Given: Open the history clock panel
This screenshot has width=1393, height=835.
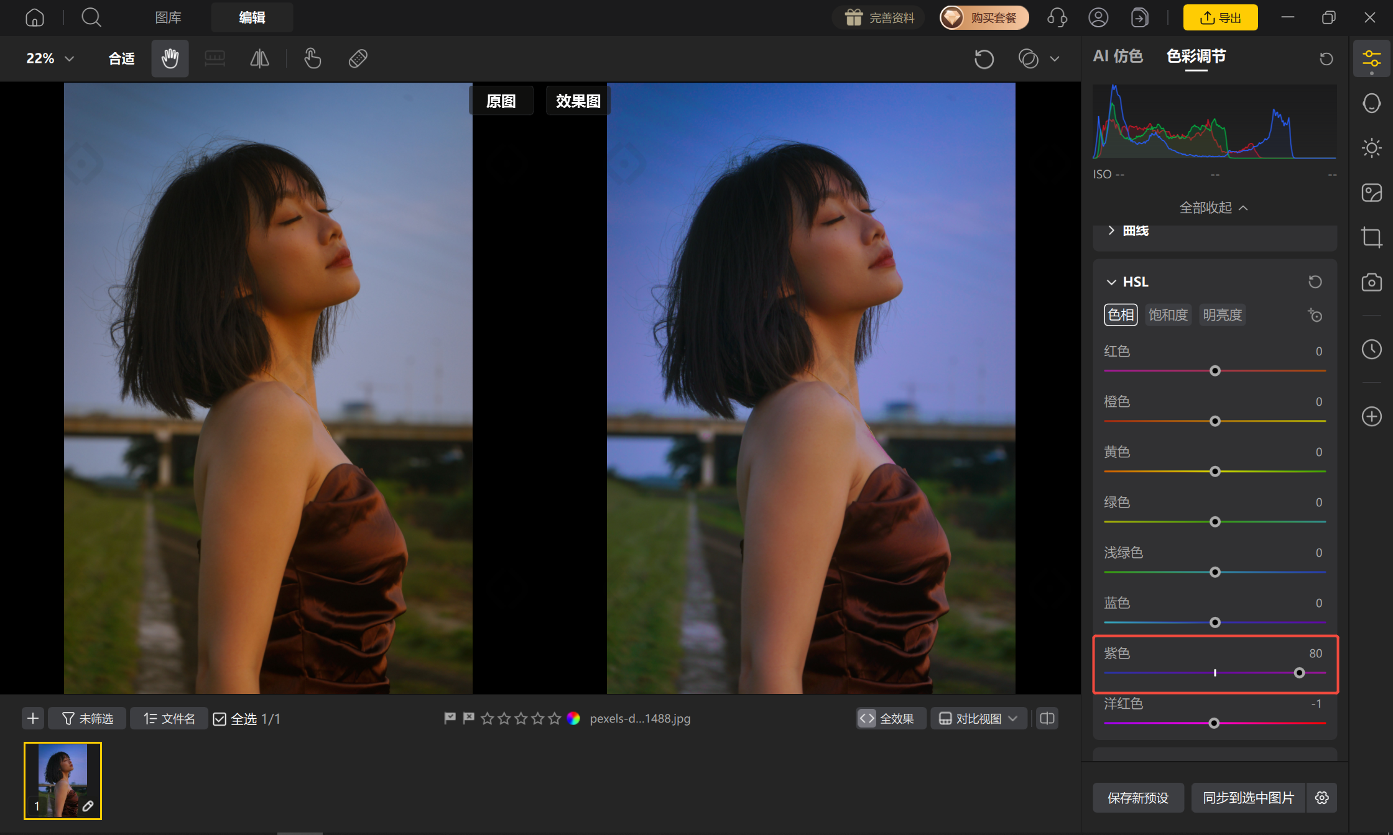Looking at the screenshot, I should coord(1371,349).
